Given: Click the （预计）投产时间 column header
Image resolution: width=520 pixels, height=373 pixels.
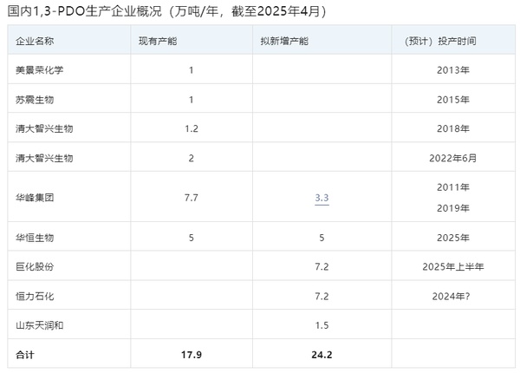Looking at the screenshot, I should pos(439,41).
